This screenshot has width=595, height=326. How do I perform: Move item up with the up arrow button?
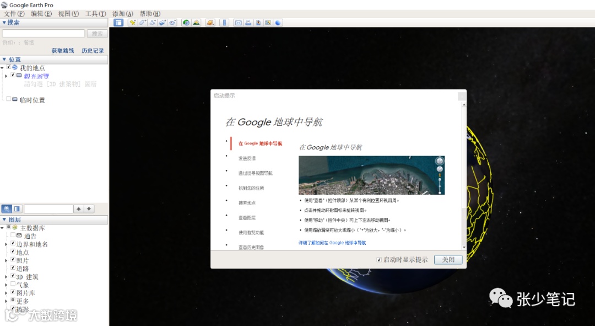pyautogui.click(x=79, y=209)
